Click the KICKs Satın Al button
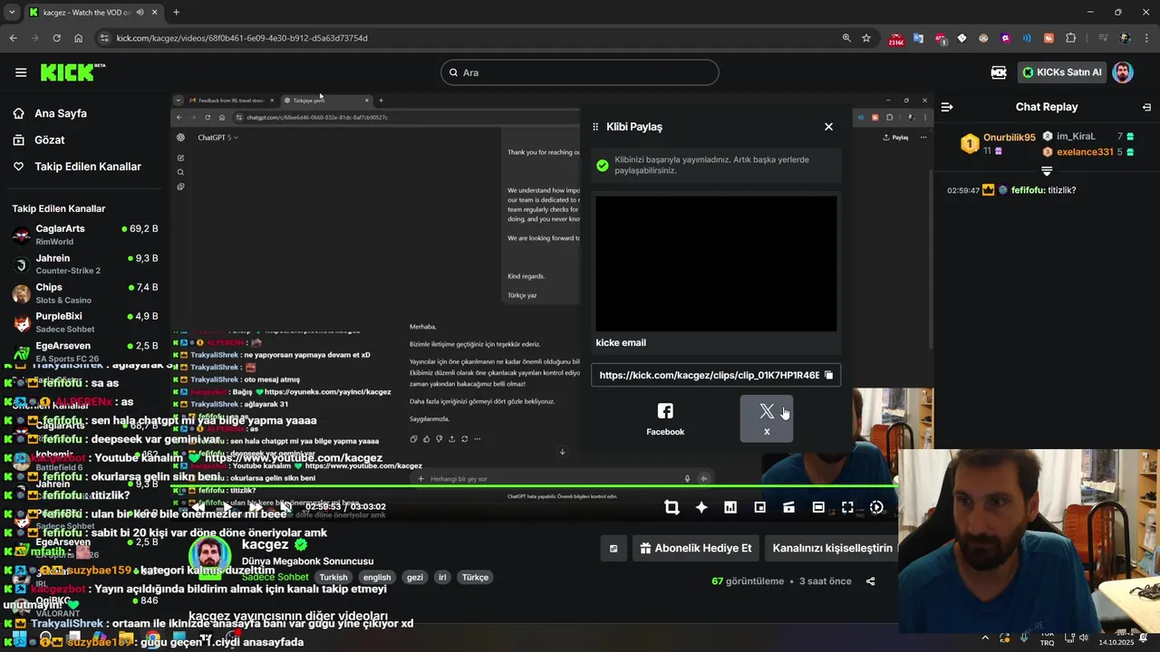 (1062, 72)
